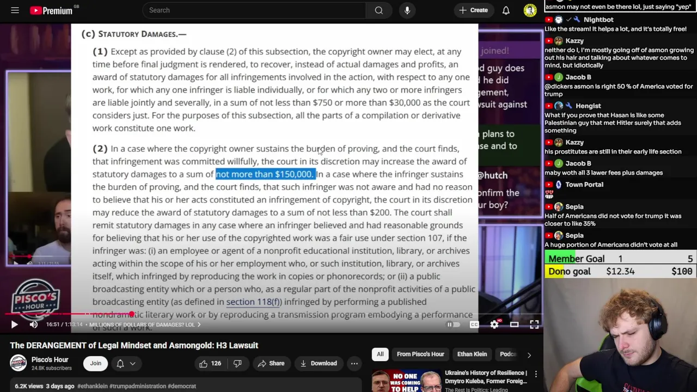Submit search with magnifier button

[x=379, y=10]
